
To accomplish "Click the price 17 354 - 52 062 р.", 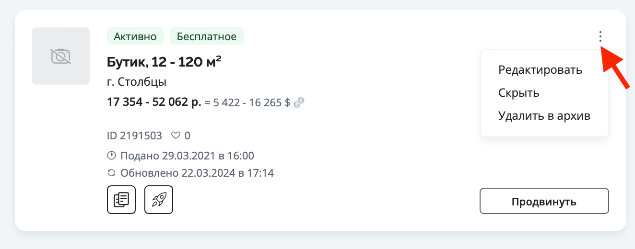I will (x=154, y=102).
